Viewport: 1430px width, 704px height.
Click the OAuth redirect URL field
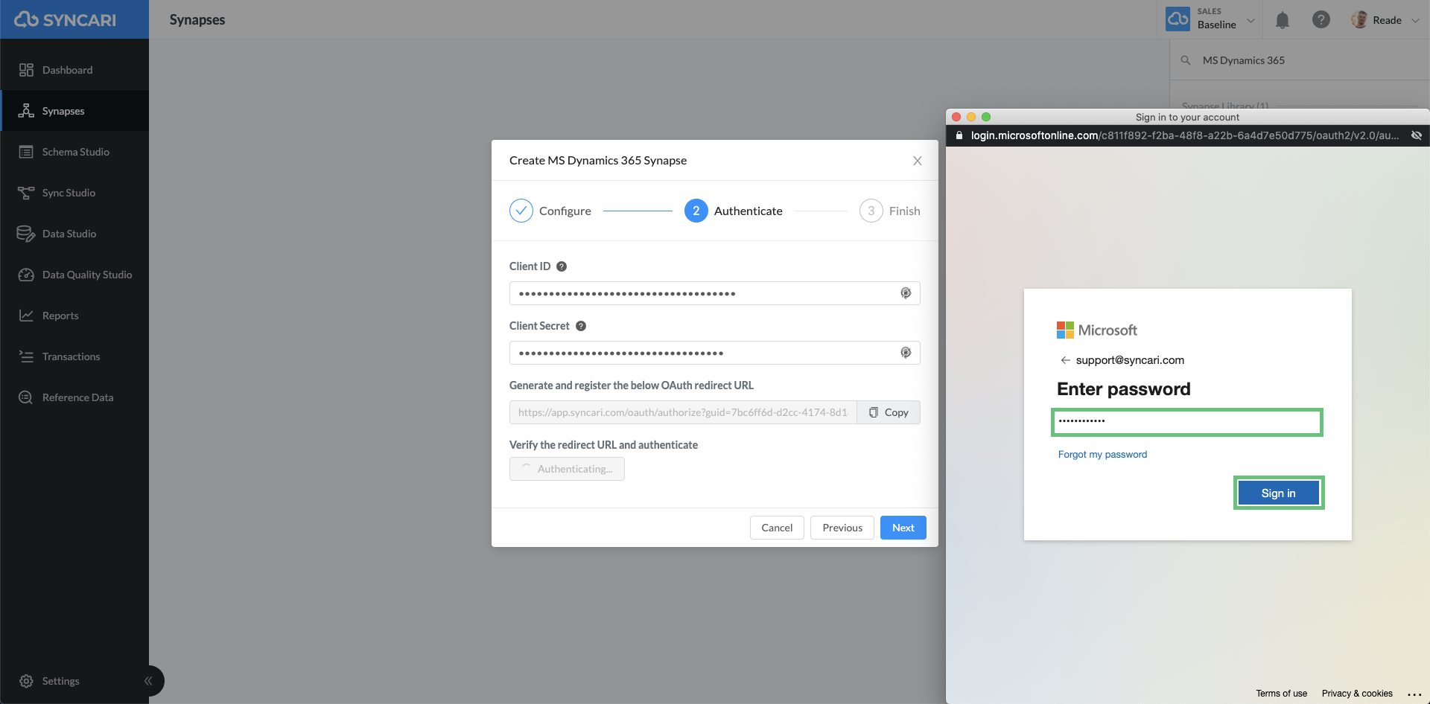click(683, 412)
